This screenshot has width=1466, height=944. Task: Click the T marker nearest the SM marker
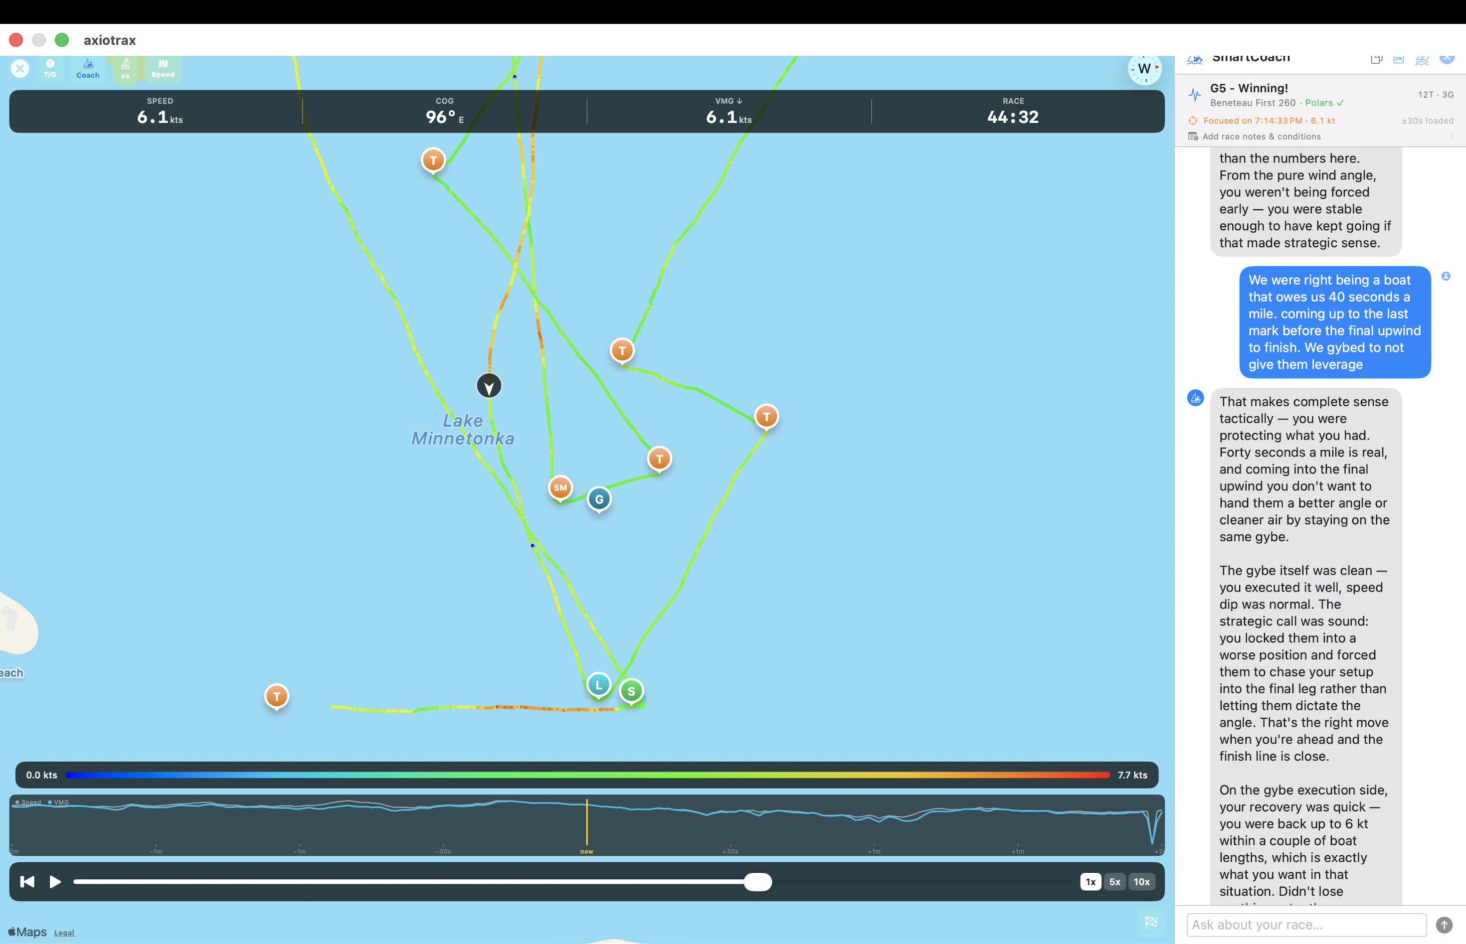coord(659,459)
